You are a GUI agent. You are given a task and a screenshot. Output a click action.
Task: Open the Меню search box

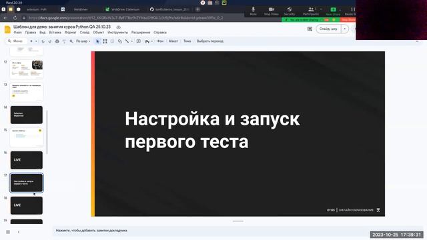(16, 41)
